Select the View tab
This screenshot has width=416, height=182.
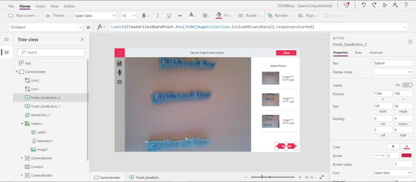(54, 6)
